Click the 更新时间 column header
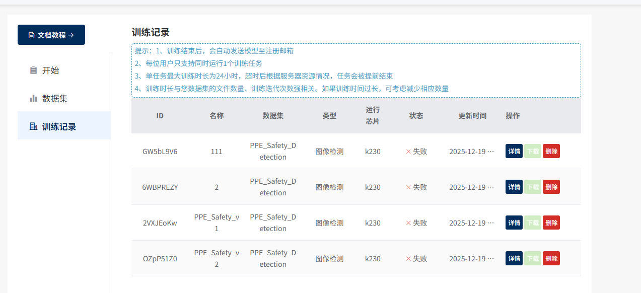Image resolution: width=641 pixels, height=293 pixels. click(472, 116)
